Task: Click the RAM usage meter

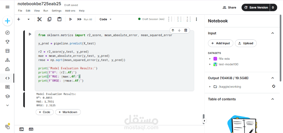Action: 189,19
